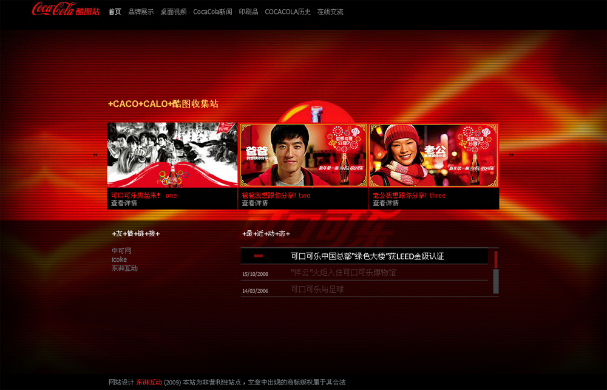Go to 桌面视频 section
The height and width of the screenshot is (390, 607).
click(x=174, y=12)
